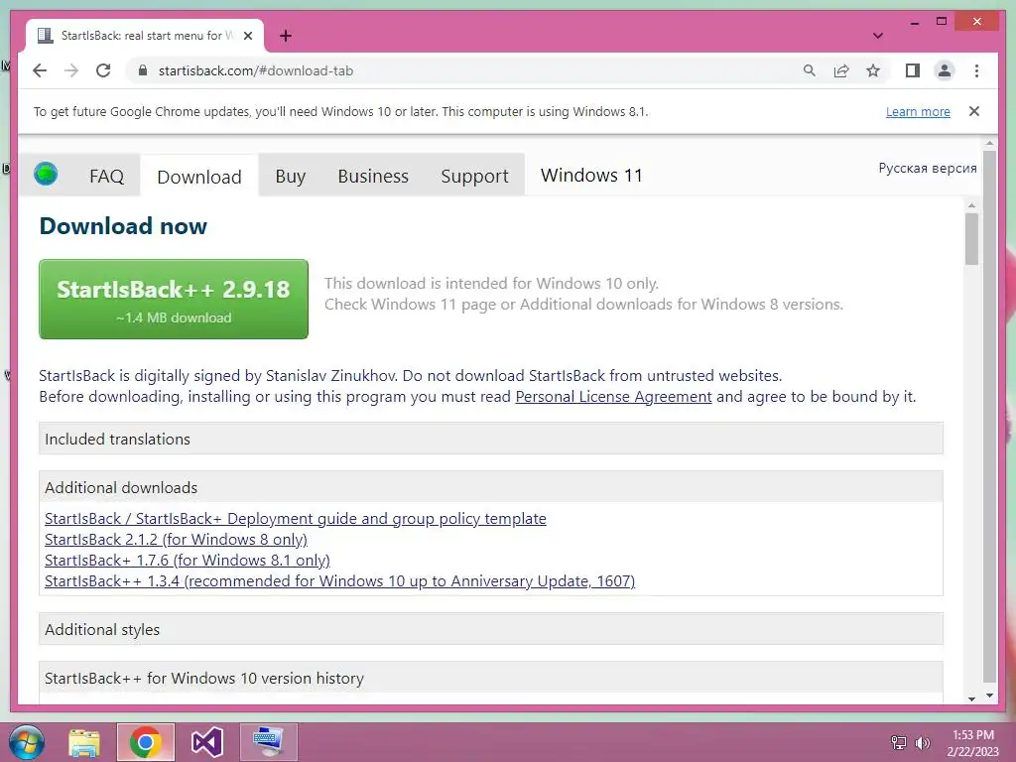Bookmark this page with the star icon
Image resolution: width=1016 pixels, height=762 pixels.
coord(873,70)
